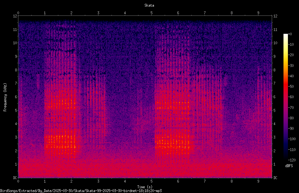The height and width of the screenshot is (193, 299).
Task: Click the 9 tick label on the bottom time axis
Action: tap(258, 181)
